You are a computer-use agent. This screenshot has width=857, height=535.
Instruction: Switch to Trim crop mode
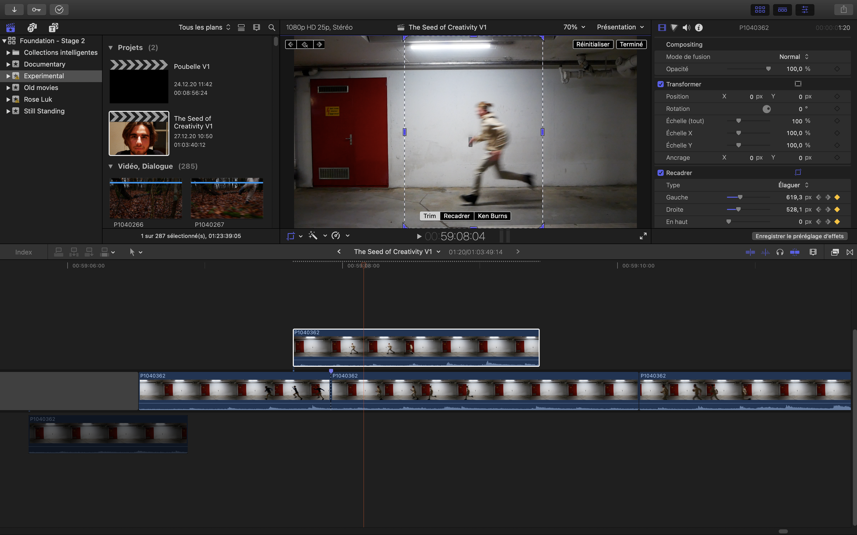tap(430, 216)
